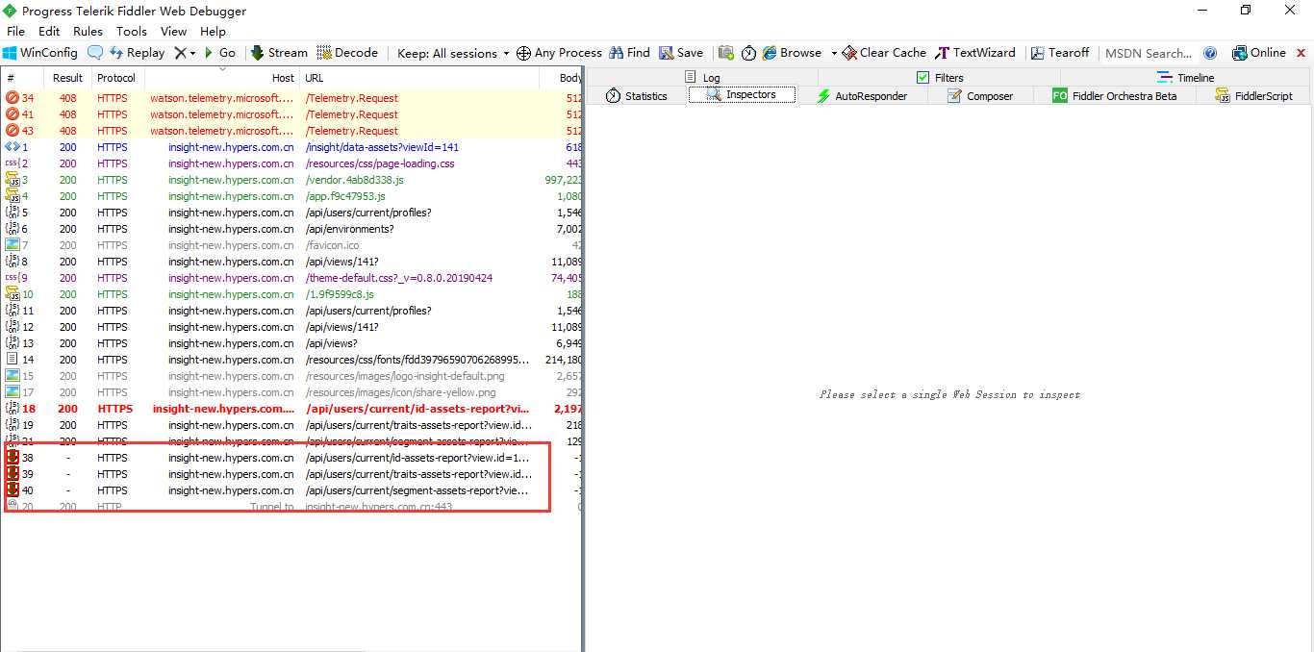Clear the browser cache
This screenshot has height=652, width=1314.
click(x=884, y=53)
